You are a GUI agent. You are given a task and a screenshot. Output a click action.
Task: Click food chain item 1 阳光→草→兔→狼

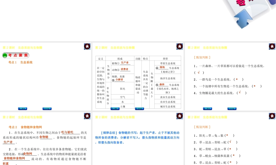[214, 136]
